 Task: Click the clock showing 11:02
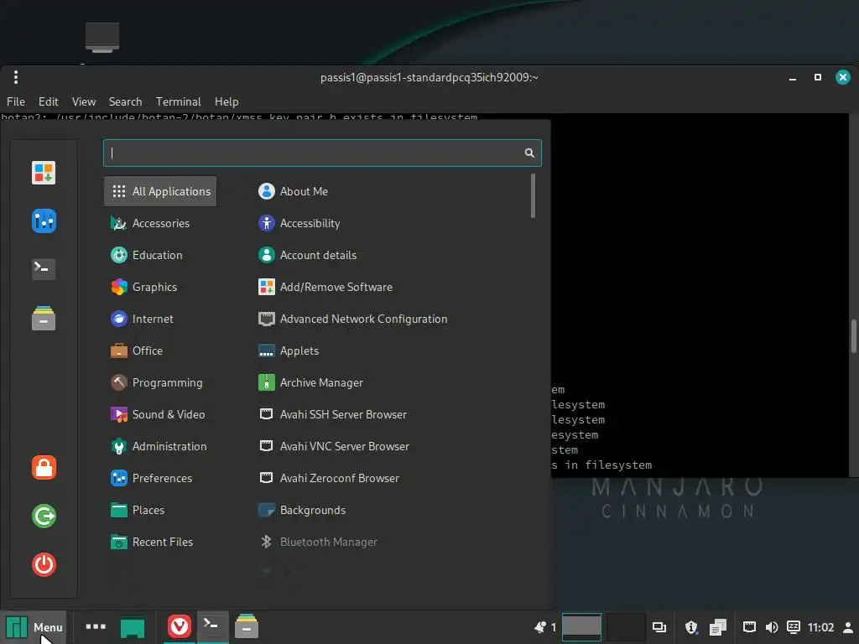click(x=820, y=627)
